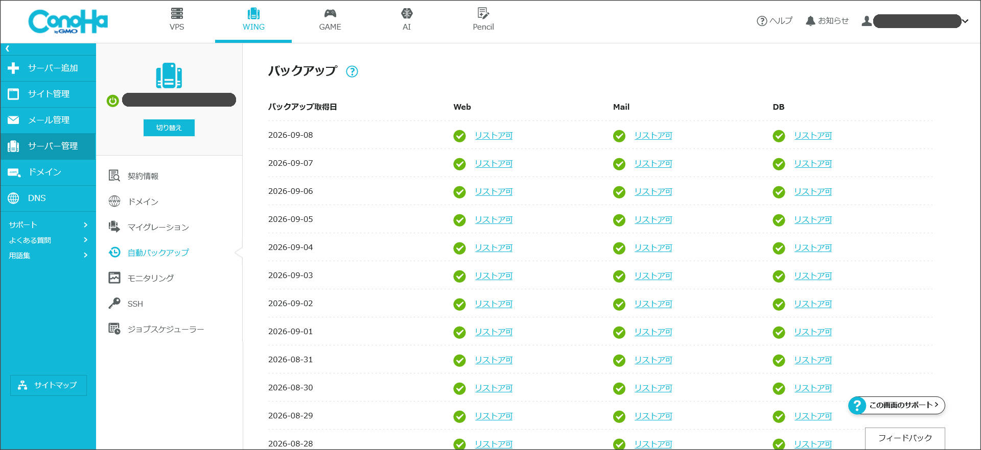The image size is (981, 450).
Task: Select 自動バックアップ in the server menu
Action: 158,253
